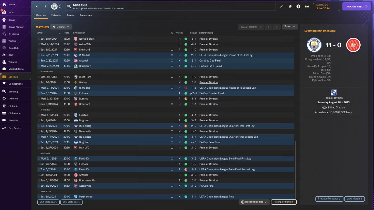Viewport: 374px width, 210px height.
Task: Open the Schedule item in the sidebar
Action: click(15, 77)
